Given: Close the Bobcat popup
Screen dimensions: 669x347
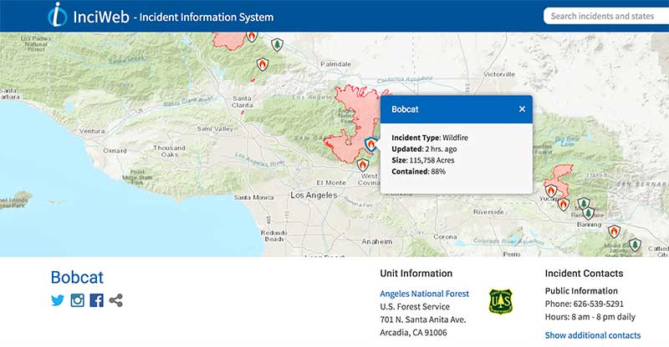Looking at the screenshot, I should (522, 109).
